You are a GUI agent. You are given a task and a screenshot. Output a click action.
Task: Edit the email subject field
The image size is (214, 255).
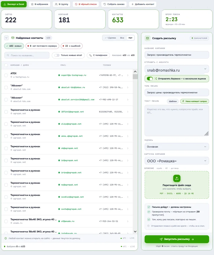tap(177, 92)
